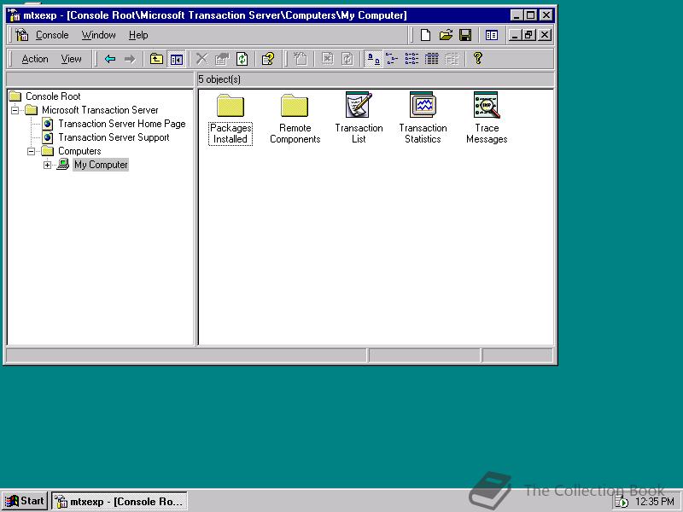Toggle the show/hide scope pane button

coord(177,59)
